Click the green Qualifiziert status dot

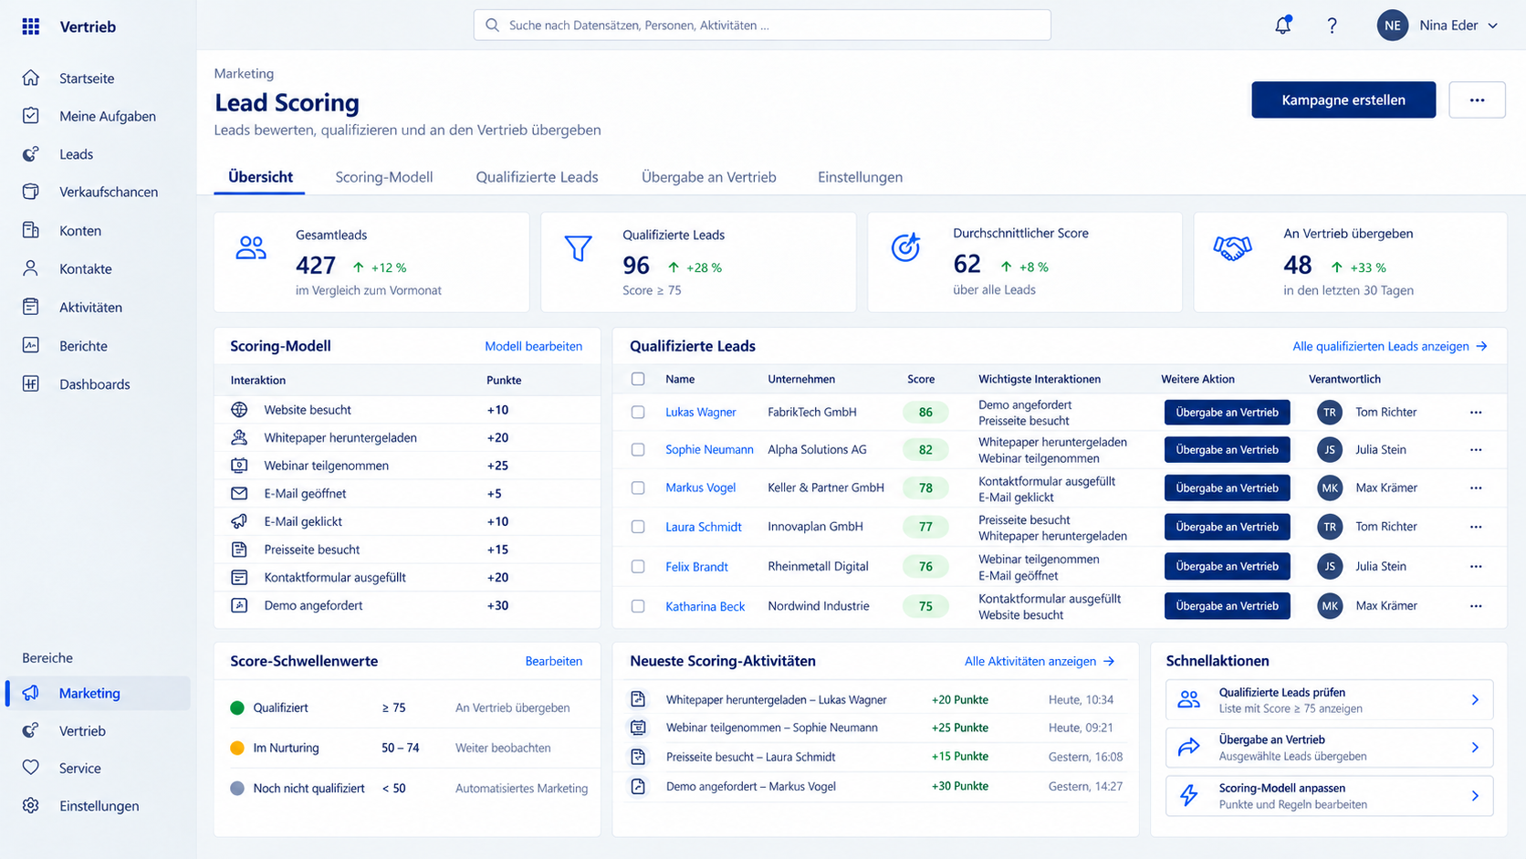click(x=237, y=707)
